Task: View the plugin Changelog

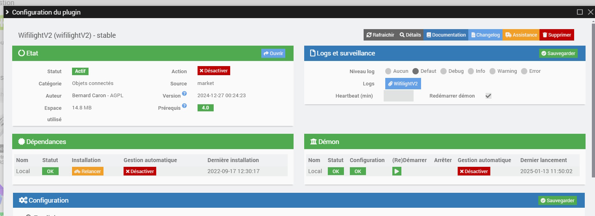Action: pyautogui.click(x=485, y=35)
